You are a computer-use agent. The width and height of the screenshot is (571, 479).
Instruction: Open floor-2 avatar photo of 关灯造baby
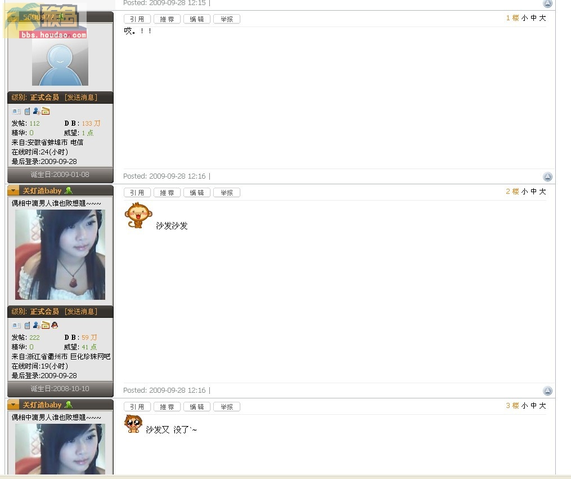coord(60,255)
